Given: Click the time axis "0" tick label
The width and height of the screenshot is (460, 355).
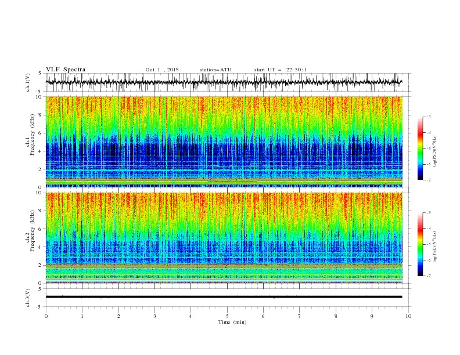Looking at the screenshot, I should click(x=46, y=316).
